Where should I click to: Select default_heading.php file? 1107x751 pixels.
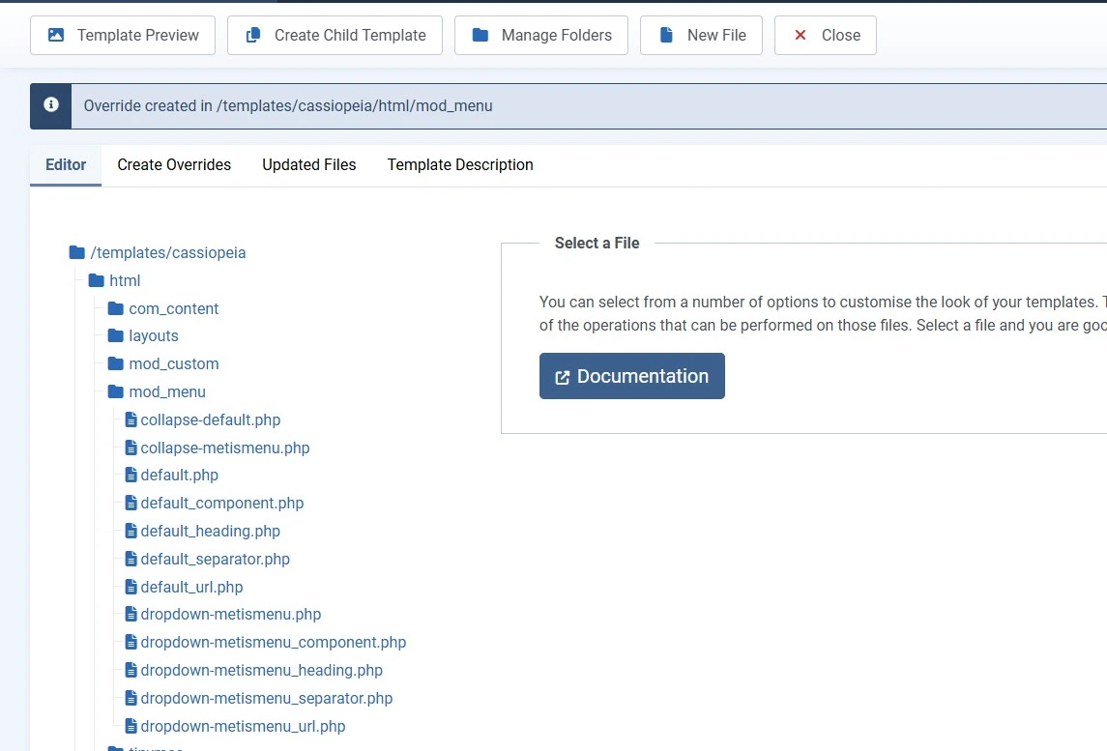pos(203,531)
